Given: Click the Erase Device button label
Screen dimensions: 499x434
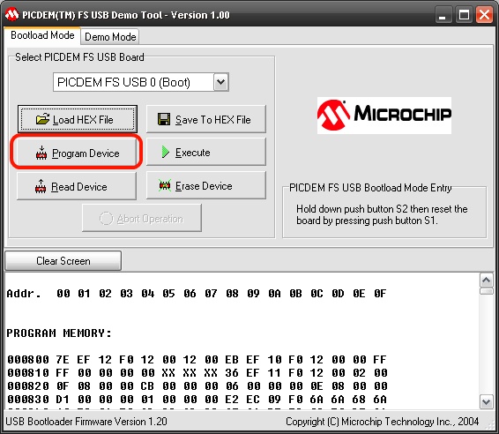Looking at the screenshot, I should coord(204,185).
